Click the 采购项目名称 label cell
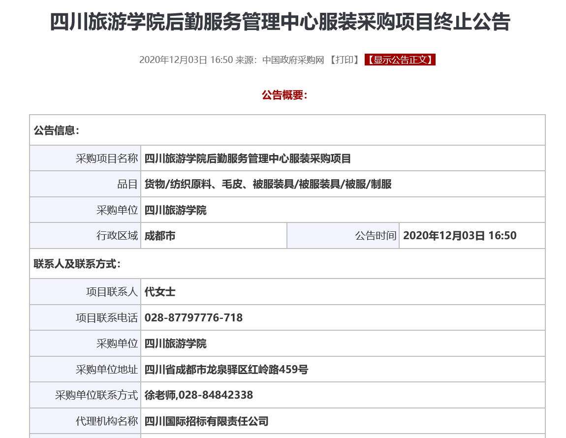 [85, 158]
